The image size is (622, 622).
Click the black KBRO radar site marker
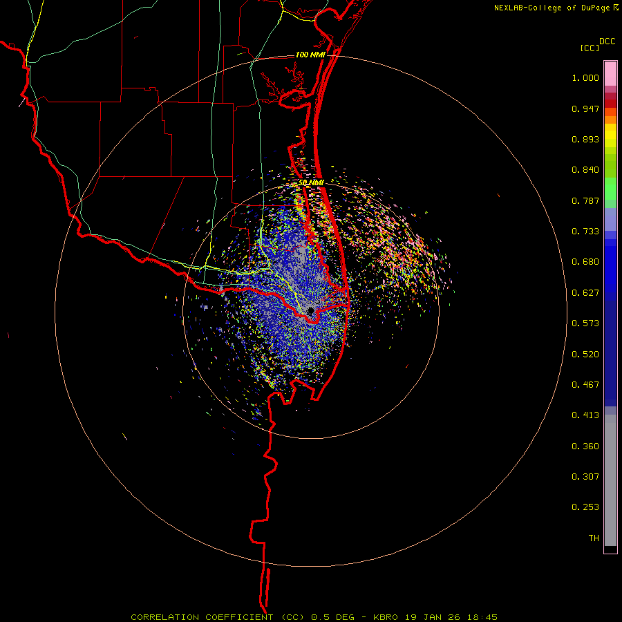310,310
